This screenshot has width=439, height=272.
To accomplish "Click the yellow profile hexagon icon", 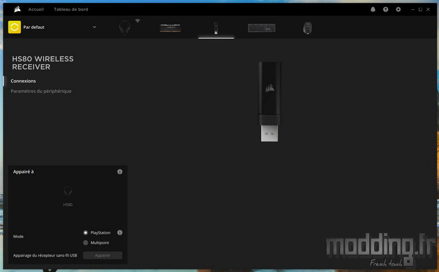I will click(x=15, y=27).
